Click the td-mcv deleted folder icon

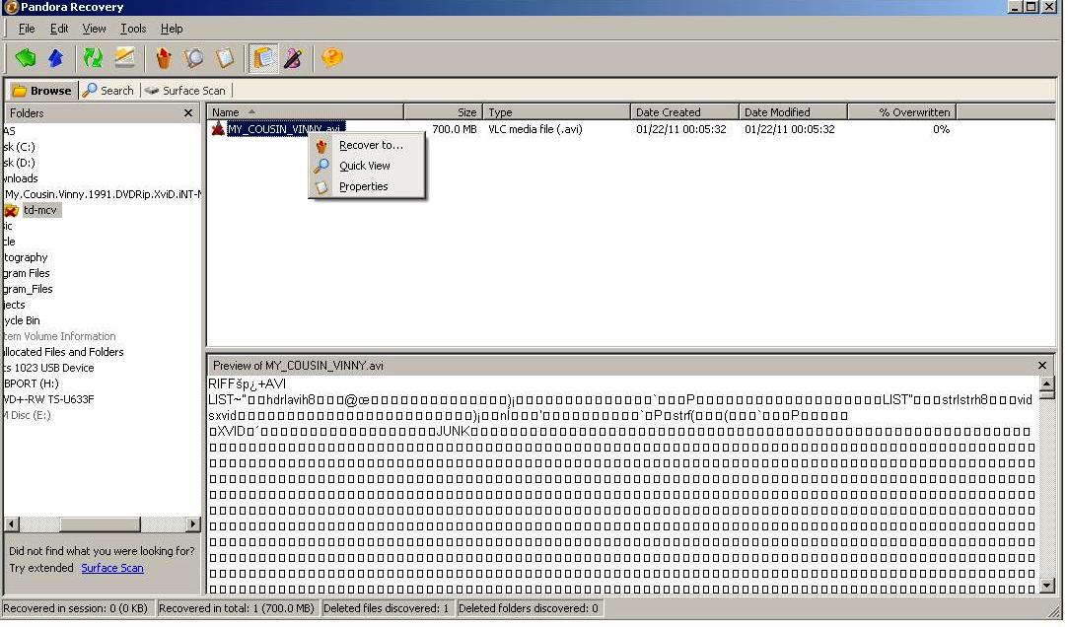12,210
